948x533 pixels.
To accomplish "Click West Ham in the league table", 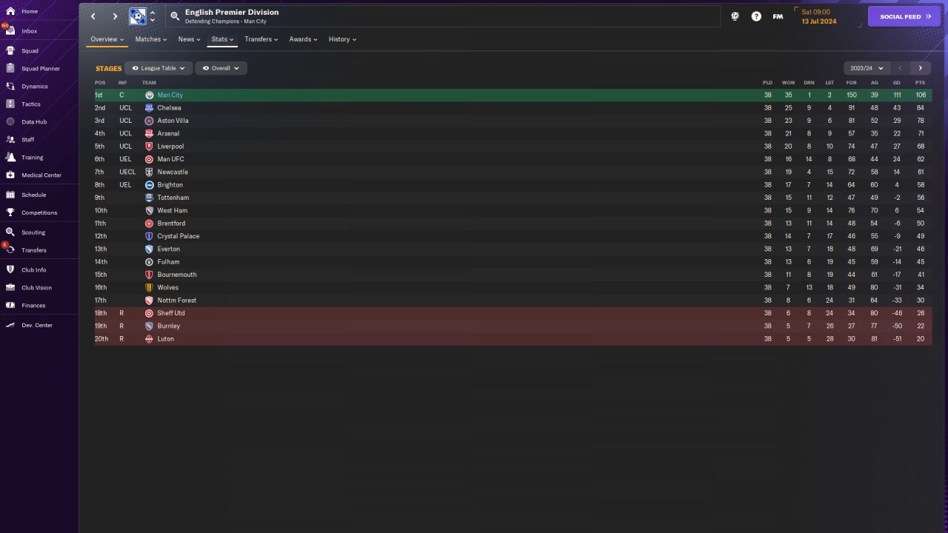I will (x=172, y=211).
